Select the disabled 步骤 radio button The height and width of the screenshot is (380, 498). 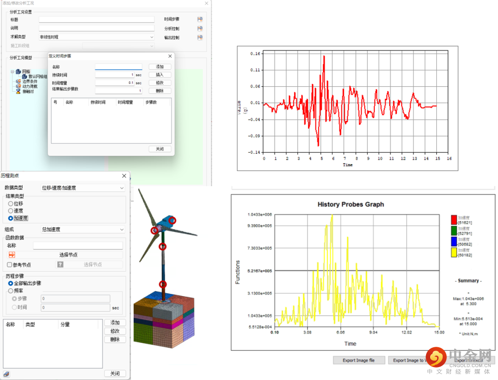click(x=14, y=299)
